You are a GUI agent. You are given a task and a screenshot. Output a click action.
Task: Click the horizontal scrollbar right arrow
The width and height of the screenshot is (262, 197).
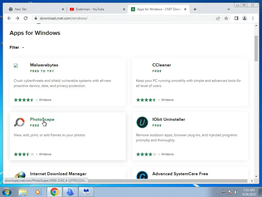coord(252,181)
